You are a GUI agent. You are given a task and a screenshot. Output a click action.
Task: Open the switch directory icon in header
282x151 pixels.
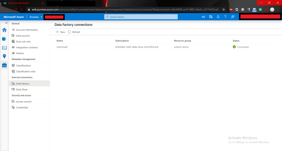[x=211, y=17]
